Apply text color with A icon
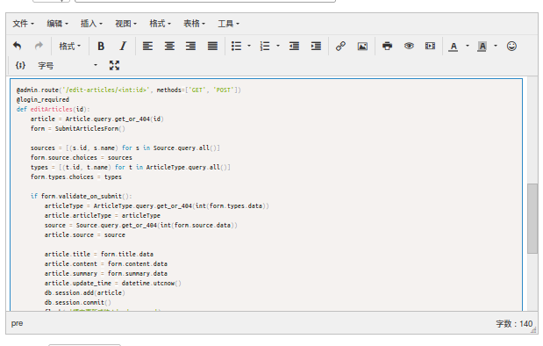 coord(453,47)
